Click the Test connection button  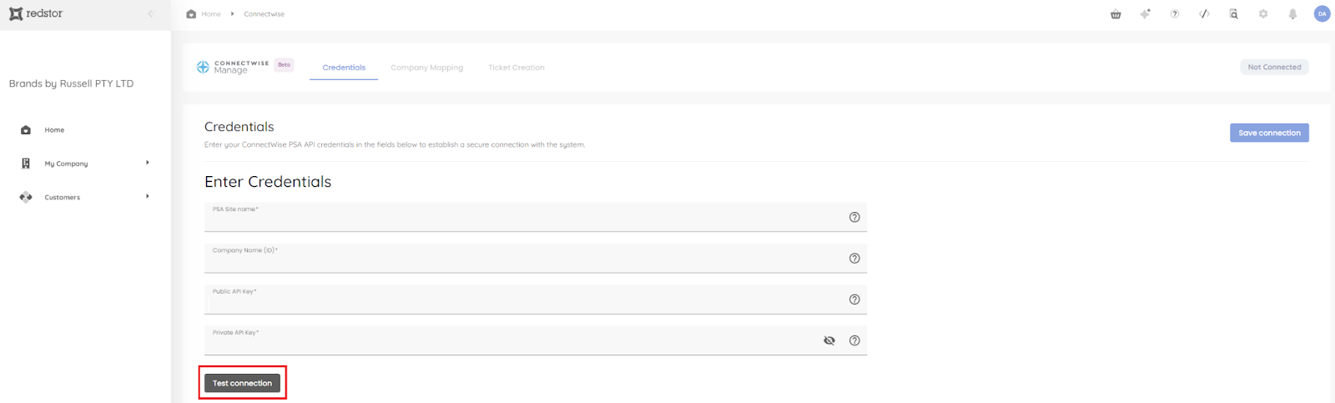point(242,383)
